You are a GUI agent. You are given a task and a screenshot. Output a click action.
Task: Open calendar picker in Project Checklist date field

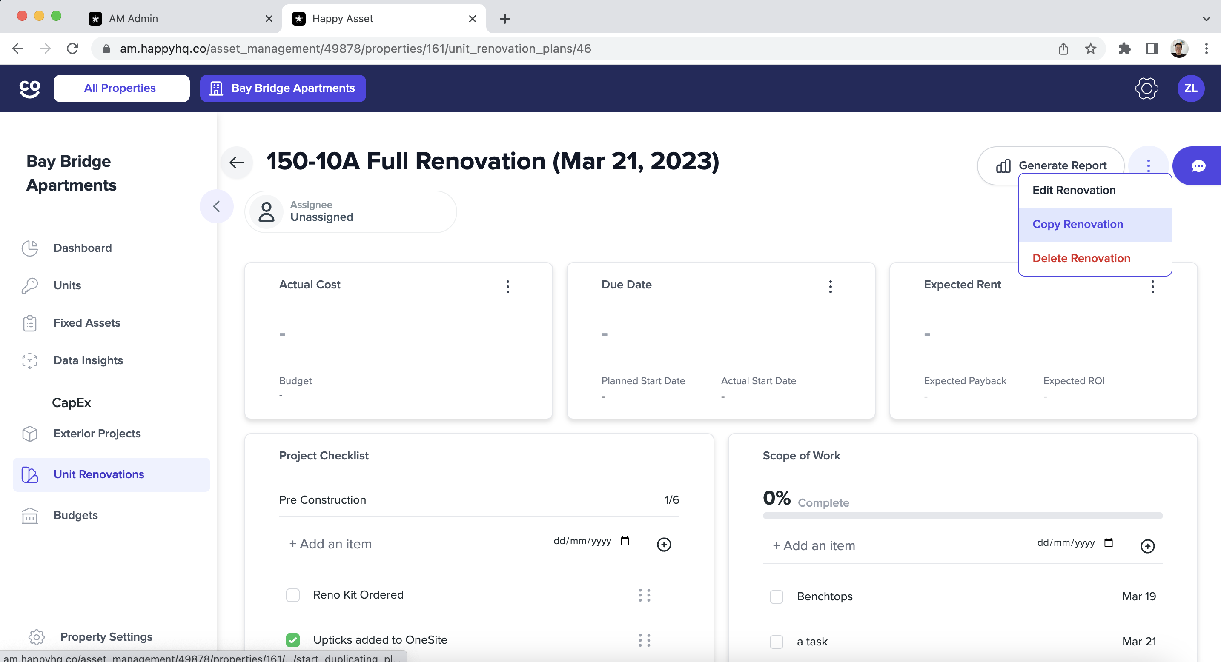point(625,541)
